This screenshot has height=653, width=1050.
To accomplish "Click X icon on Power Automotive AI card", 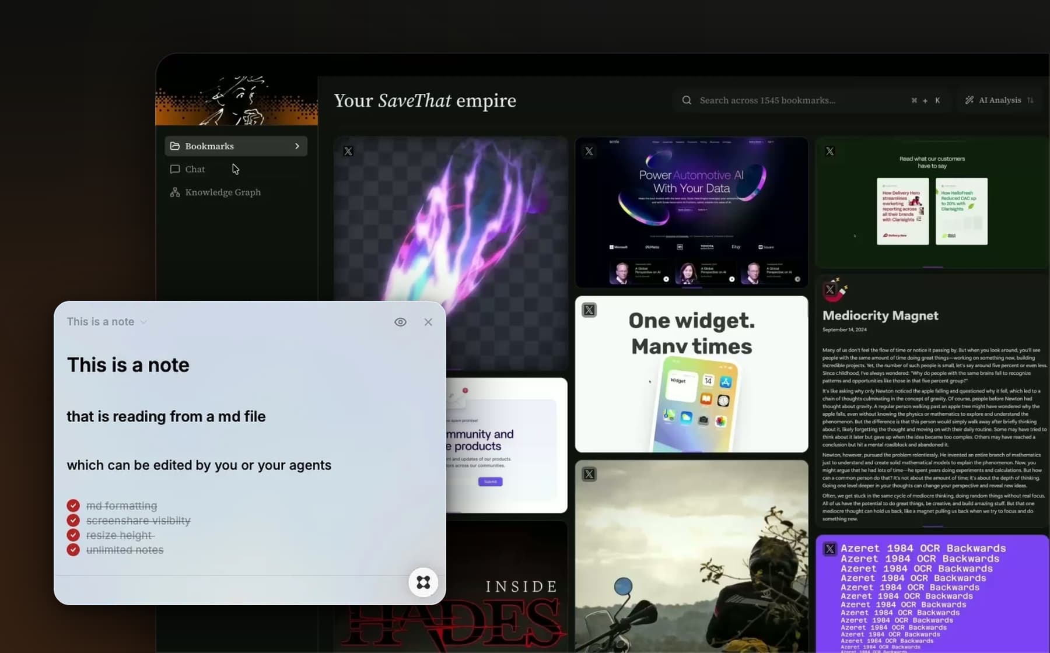I will [589, 151].
